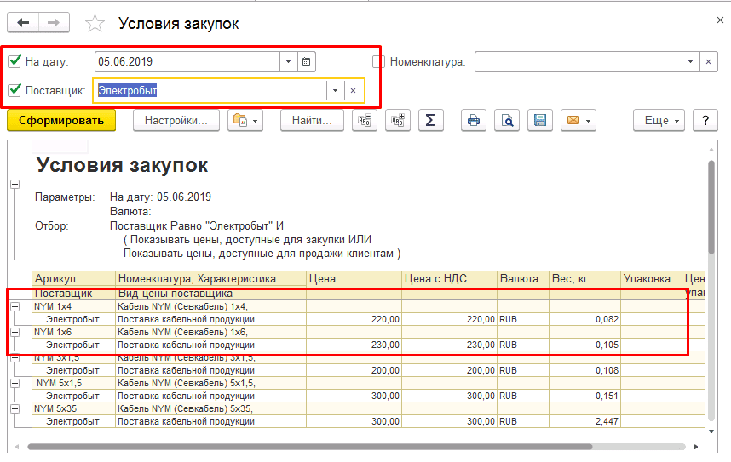The image size is (731, 462).
Task: Uncheck the "На дату" checkbox
Action: pyautogui.click(x=14, y=61)
